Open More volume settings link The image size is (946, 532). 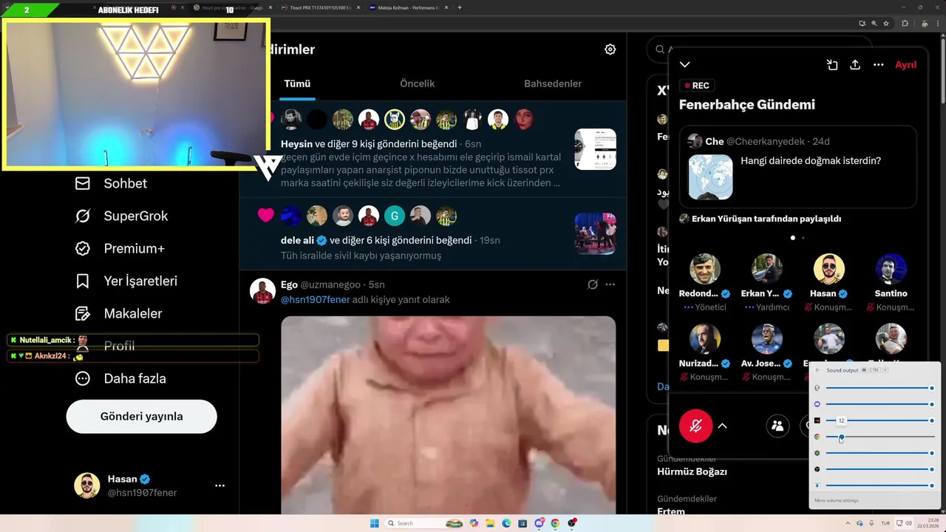pyautogui.click(x=837, y=501)
